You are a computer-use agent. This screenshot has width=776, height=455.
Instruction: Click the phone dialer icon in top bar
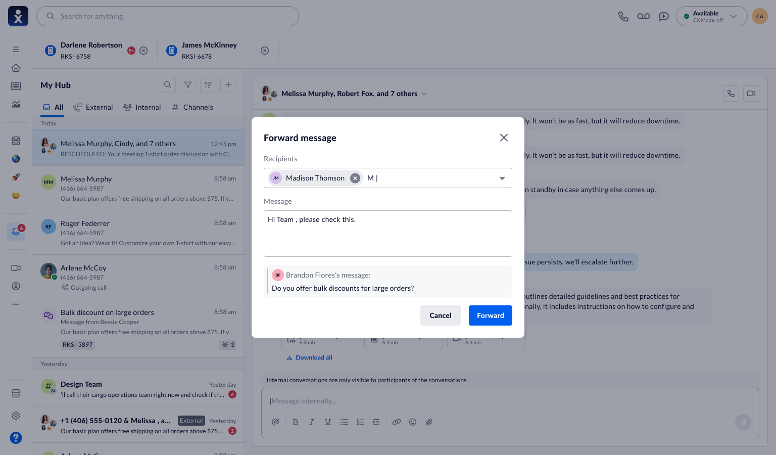click(x=623, y=16)
